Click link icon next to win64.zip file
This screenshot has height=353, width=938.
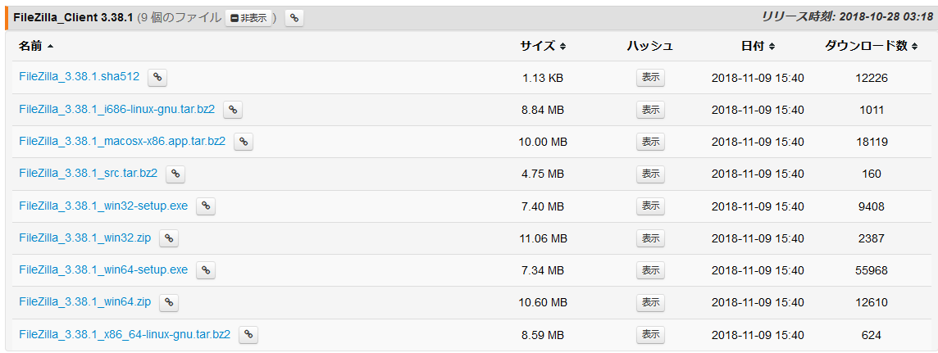169,302
